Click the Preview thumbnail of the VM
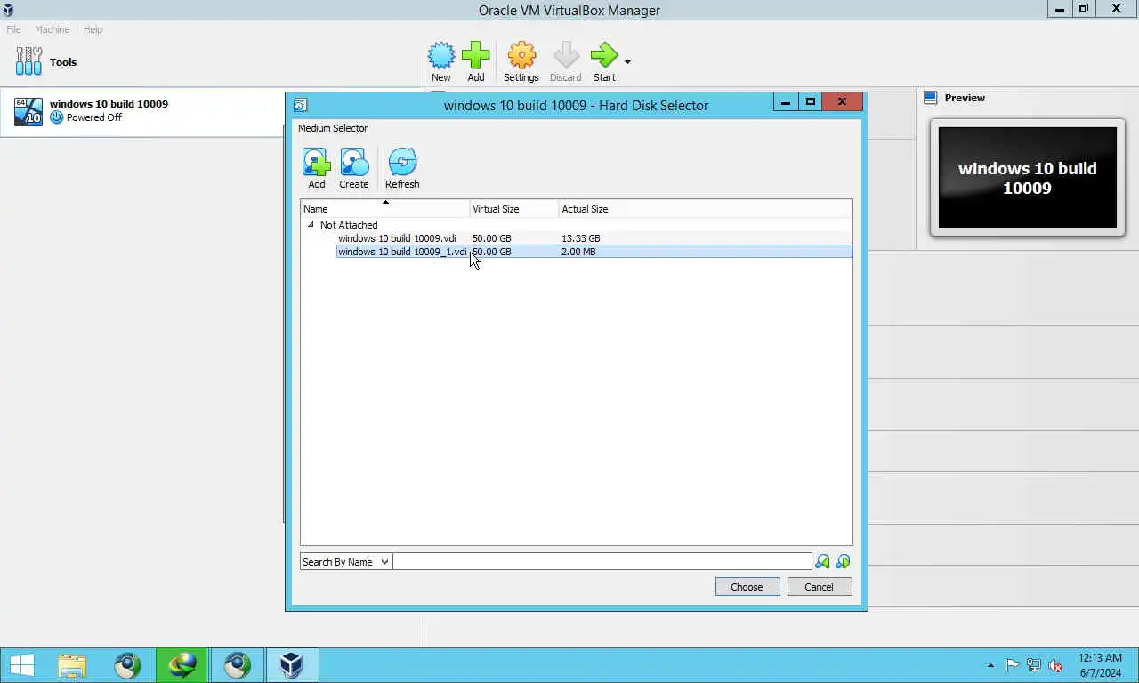Image resolution: width=1139 pixels, height=683 pixels. (1027, 177)
